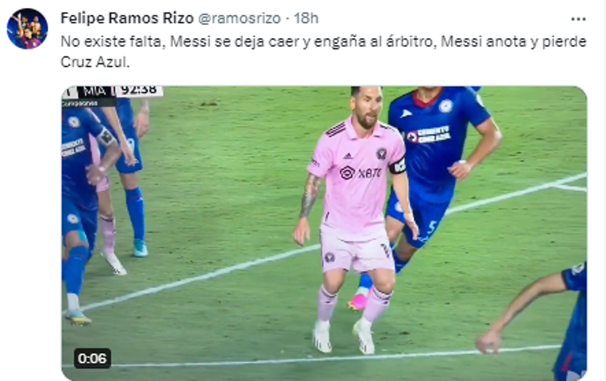Play the embedded match video

pos(324,234)
